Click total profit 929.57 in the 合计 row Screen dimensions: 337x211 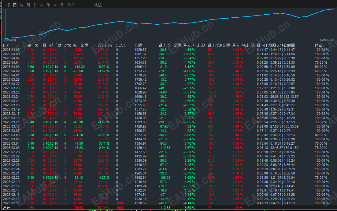tap(79, 208)
